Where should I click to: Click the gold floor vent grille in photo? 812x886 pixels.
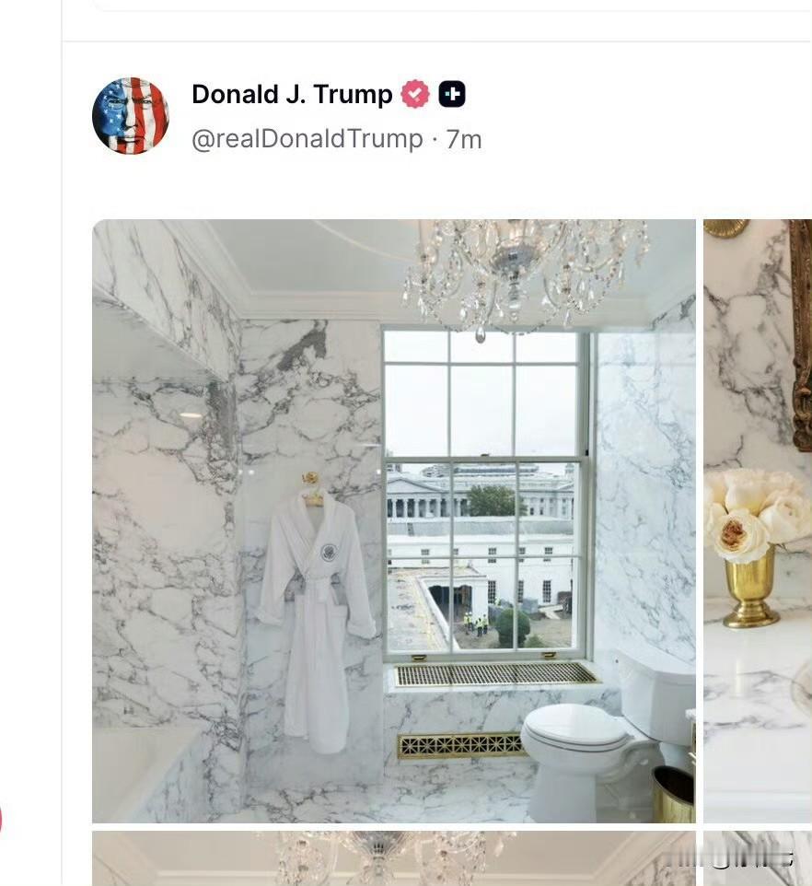click(x=459, y=746)
